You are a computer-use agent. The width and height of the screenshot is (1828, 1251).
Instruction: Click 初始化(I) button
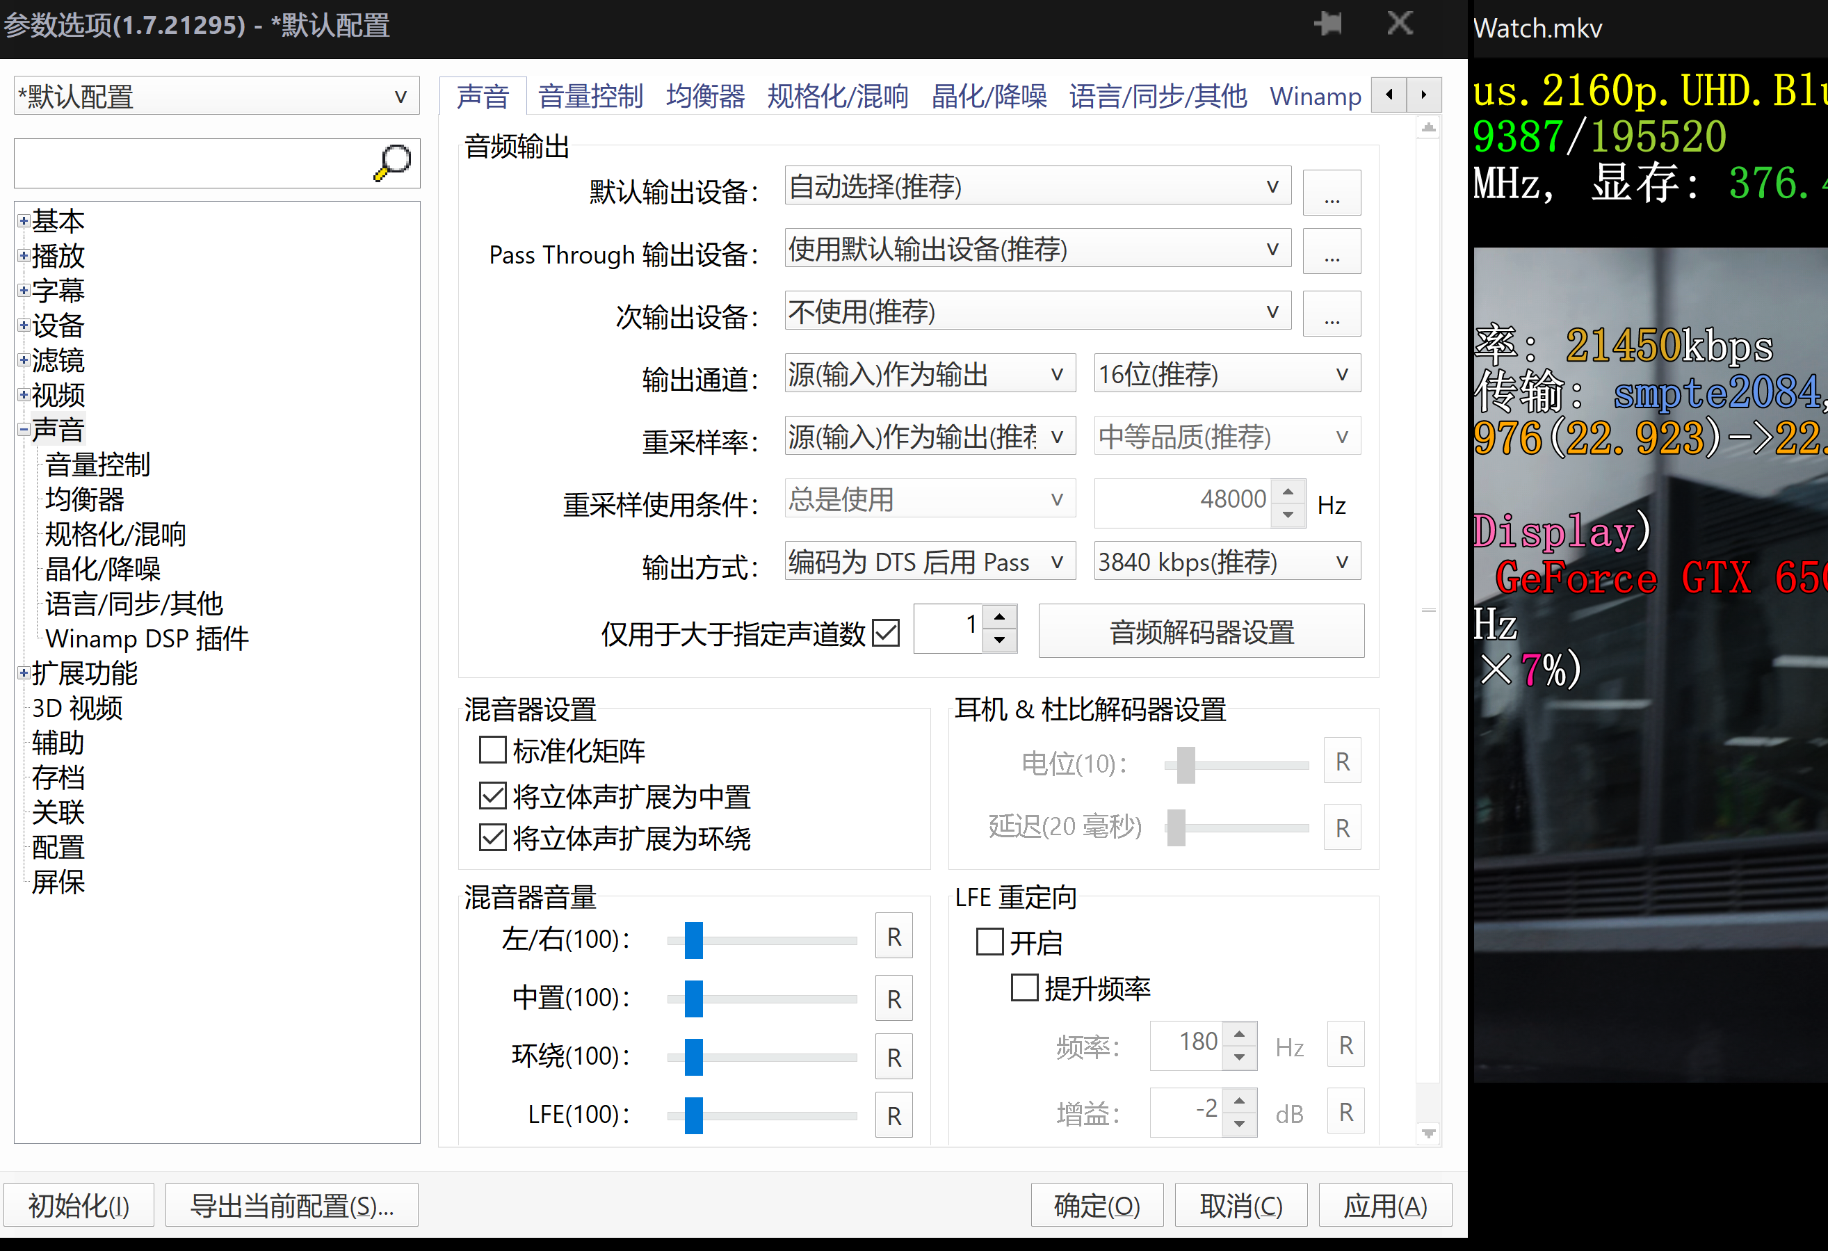pyautogui.click(x=79, y=1204)
